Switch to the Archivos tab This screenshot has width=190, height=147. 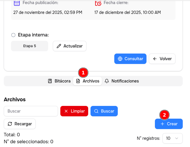click(88, 81)
